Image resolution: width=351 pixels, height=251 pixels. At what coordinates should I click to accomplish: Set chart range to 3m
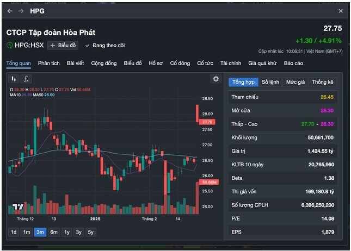[x=40, y=232]
